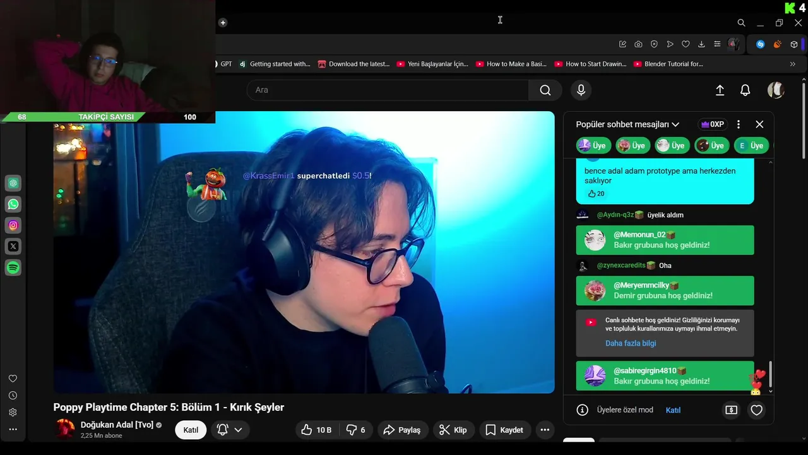Open more video actions three-dot button
The image size is (808, 455).
pyautogui.click(x=545, y=430)
